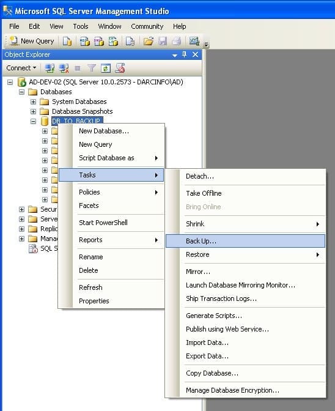
Task: Choose Back Up... in Tasks submenu
Action: 245,241
